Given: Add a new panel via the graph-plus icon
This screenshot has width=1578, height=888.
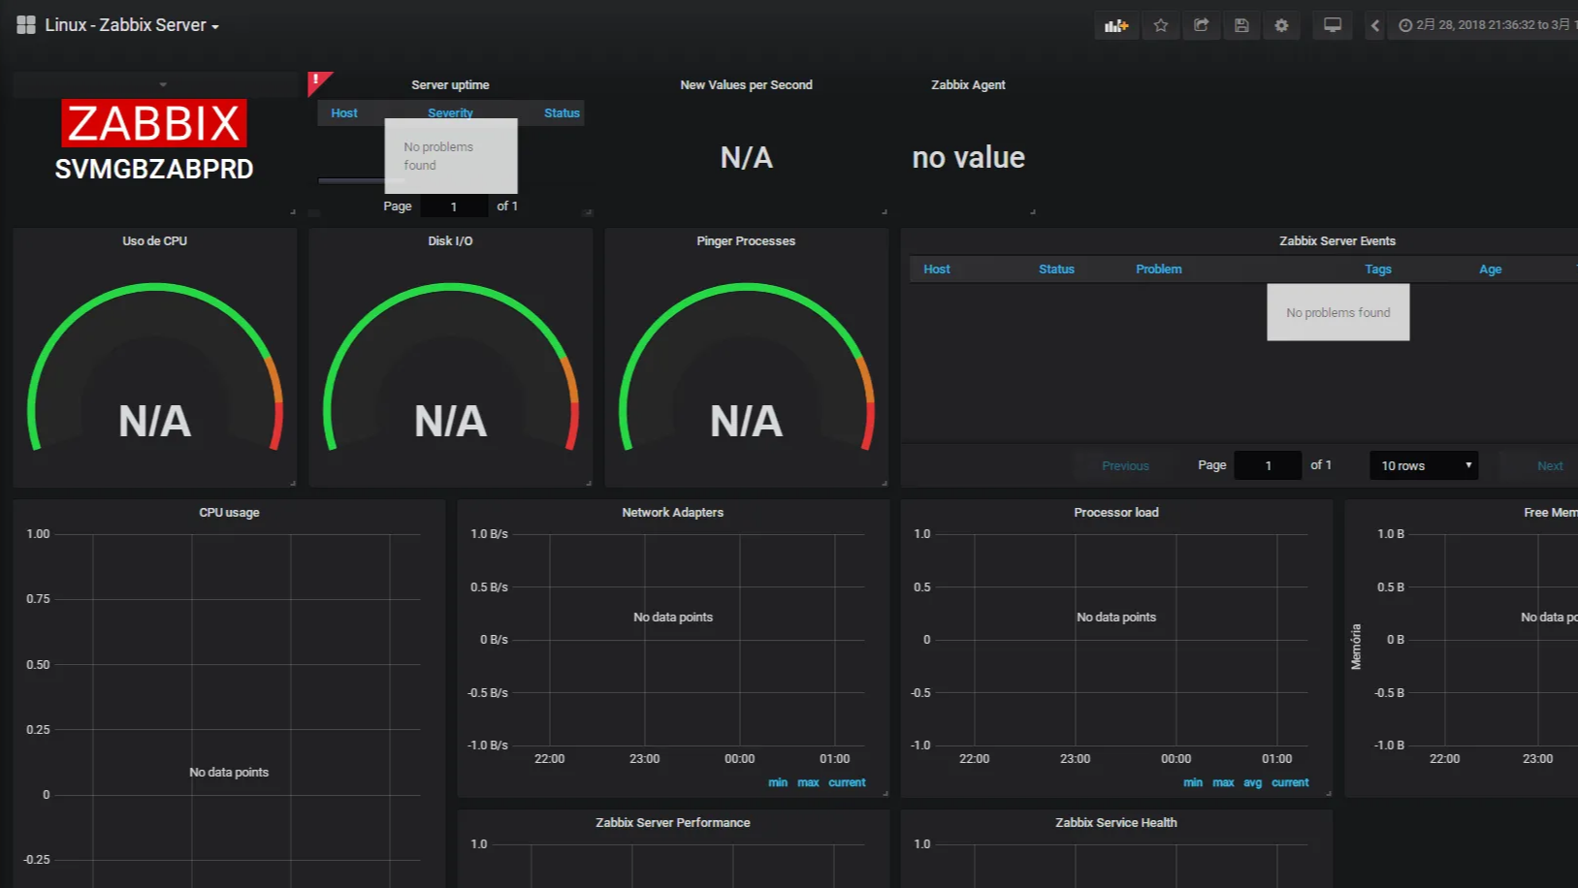Looking at the screenshot, I should [1116, 25].
